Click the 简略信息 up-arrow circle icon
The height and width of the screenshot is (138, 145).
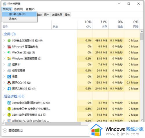pyautogui.click(x=5, y=130)
